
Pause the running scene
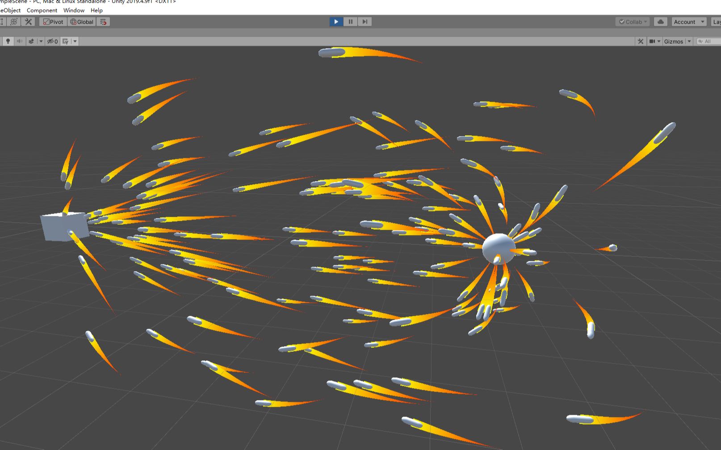point(350,21)
